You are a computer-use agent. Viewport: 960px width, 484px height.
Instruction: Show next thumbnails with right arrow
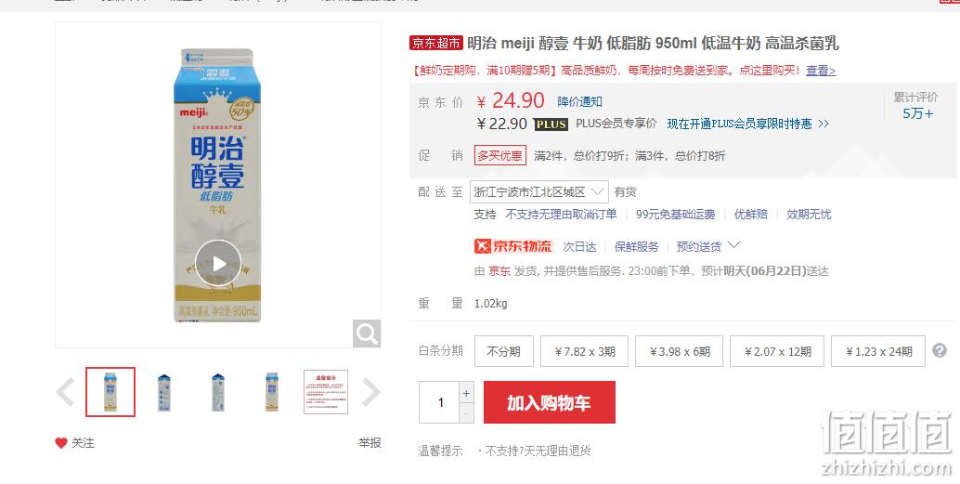point(371,392)
